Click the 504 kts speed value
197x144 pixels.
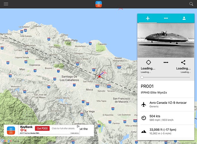[155, 116]
